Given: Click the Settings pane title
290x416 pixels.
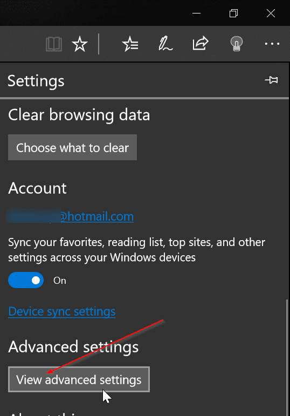Looking at the screenshot, I should coord(36,81).
